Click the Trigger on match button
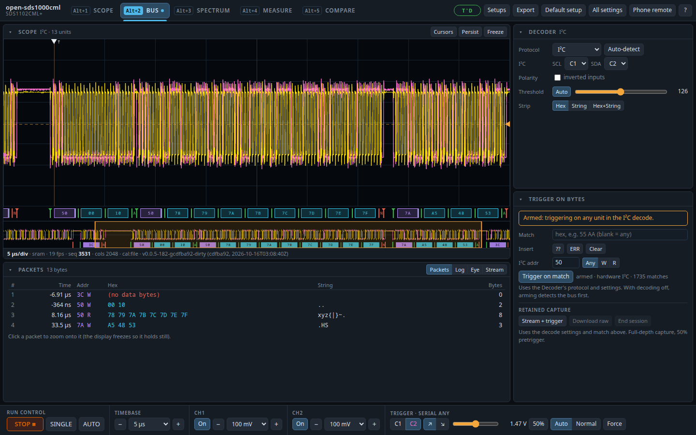The image size is (696, 435). [x=546, y=276]
